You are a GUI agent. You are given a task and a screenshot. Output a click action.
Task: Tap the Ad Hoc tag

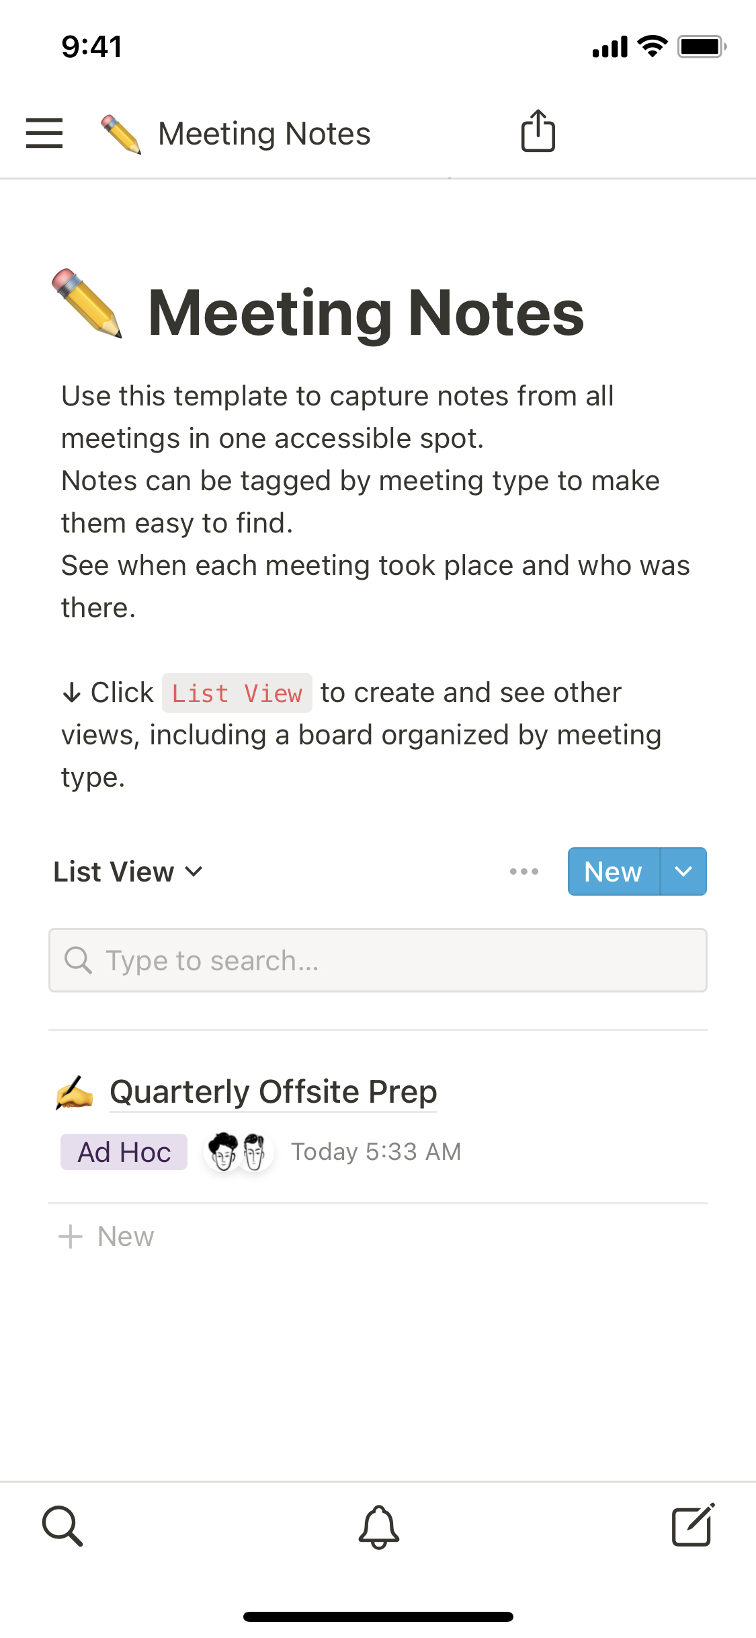[x=124, y=1152]
